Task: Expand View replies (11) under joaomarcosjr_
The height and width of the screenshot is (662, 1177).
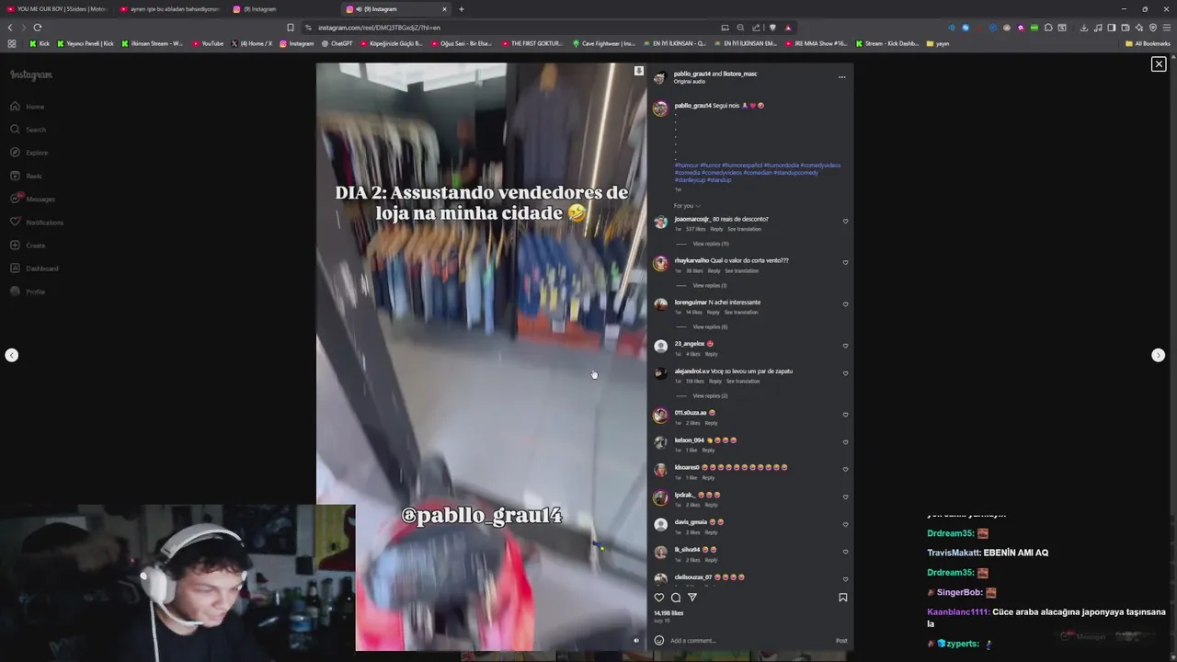Action: pyautogui.click(x=710, y=244)
